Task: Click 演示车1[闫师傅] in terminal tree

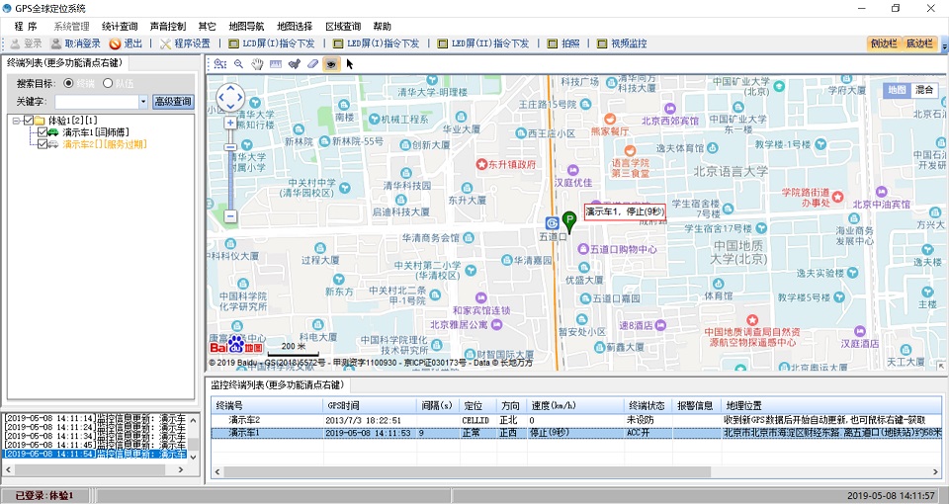Action: coord(96,131)
